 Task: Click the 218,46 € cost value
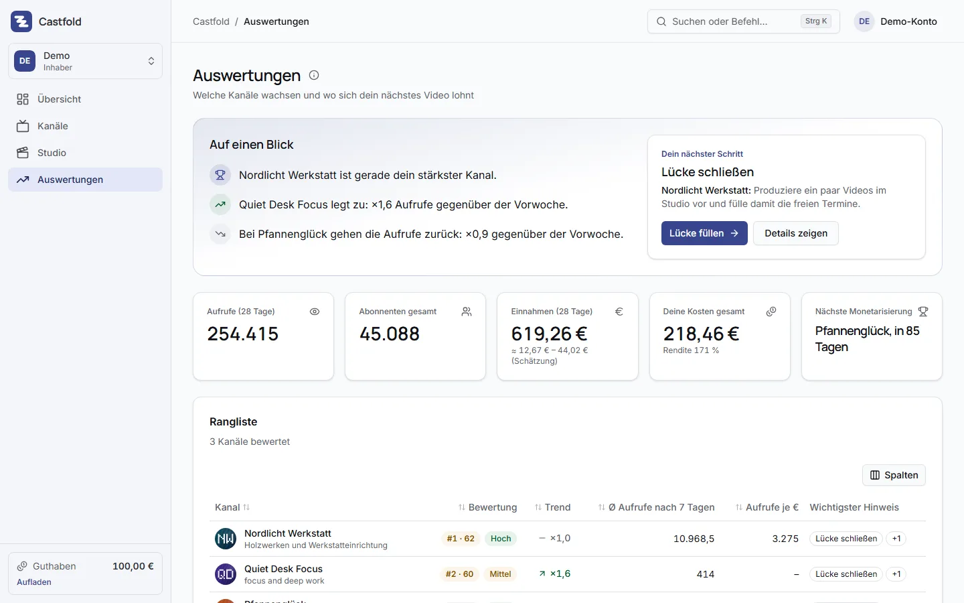coord(702,334)
